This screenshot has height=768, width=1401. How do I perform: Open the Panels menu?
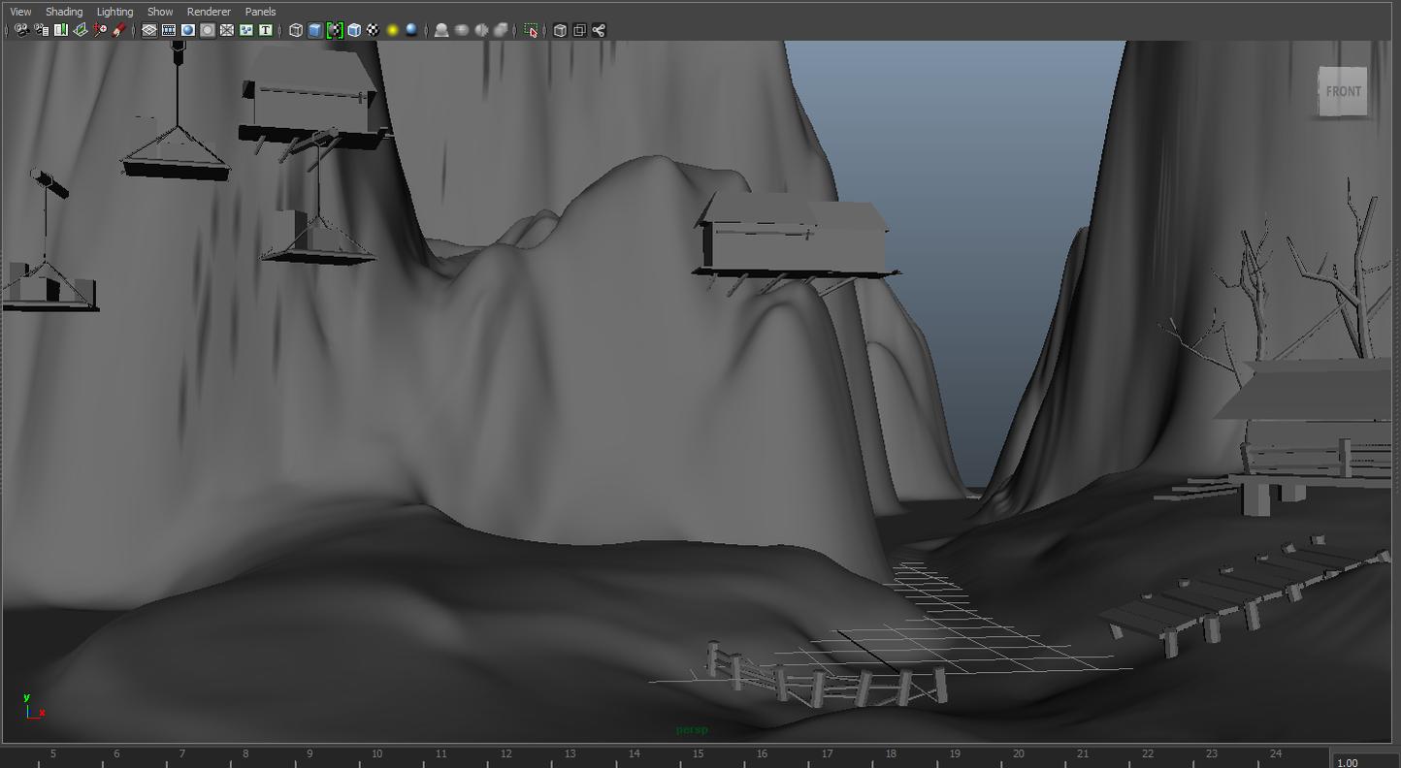260,12
